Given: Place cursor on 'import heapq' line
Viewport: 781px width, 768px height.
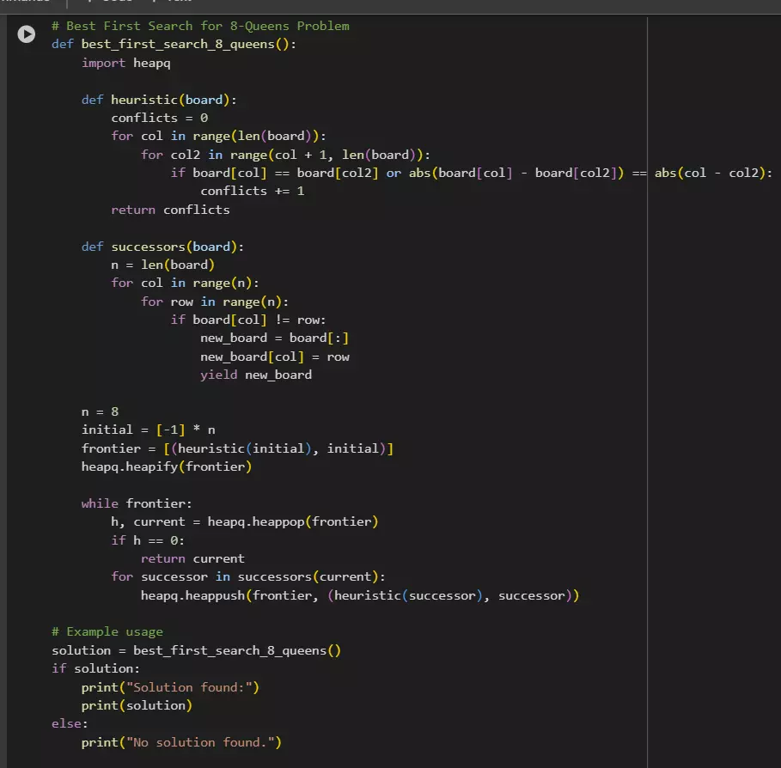Looking at the screenshot, I should click(x=126, y=64).
